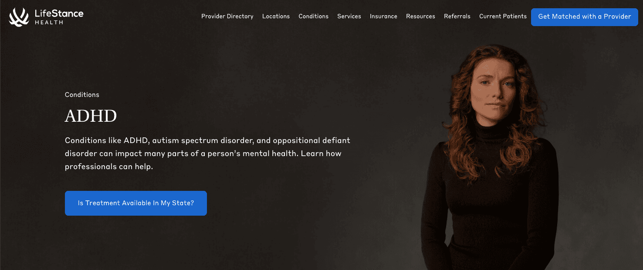This screenshot has width=643, height=270.
Task: Click Get Matched with a Provider button
Action: [584, 17]
